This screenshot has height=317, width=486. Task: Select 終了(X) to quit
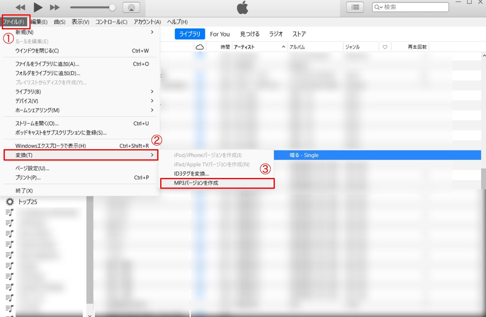pyautogui.click(x=80, y=191)
